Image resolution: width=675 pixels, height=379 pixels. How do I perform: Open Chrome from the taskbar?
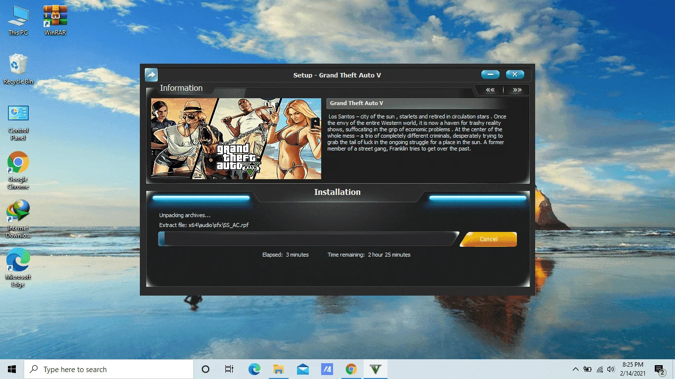click(x=351, y=369)
